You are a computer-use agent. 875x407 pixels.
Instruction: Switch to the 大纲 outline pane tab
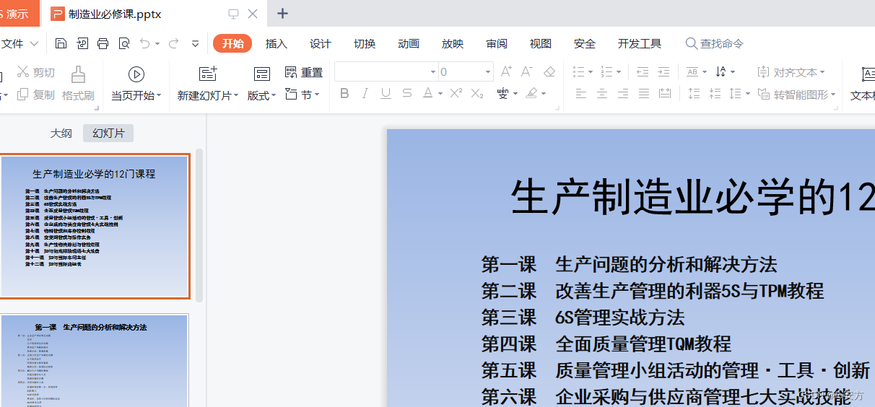point(61,134)
